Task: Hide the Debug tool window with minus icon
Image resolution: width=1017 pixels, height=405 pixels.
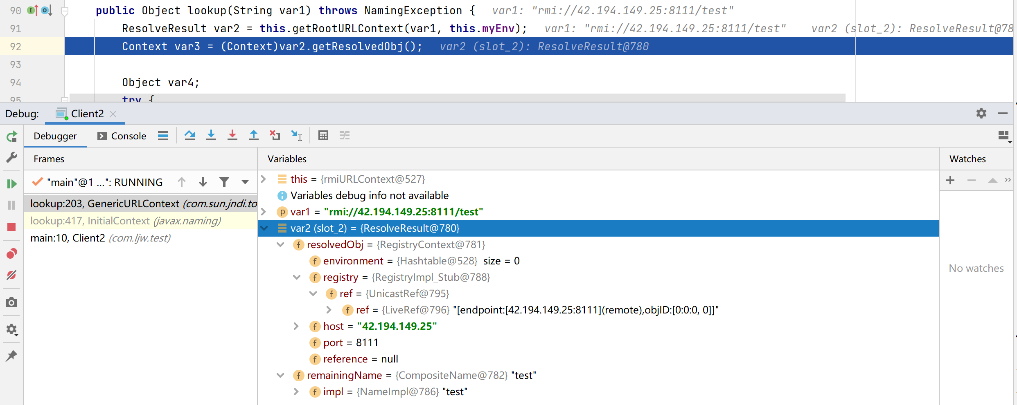Action: pyautogui.click(x=1003, y=113)
